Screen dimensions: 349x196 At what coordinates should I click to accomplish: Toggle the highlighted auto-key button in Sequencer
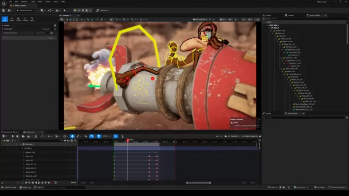point(72,136)
